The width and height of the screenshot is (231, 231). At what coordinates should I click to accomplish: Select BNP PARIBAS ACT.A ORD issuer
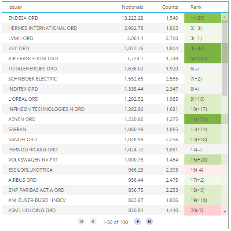(37, 190)
